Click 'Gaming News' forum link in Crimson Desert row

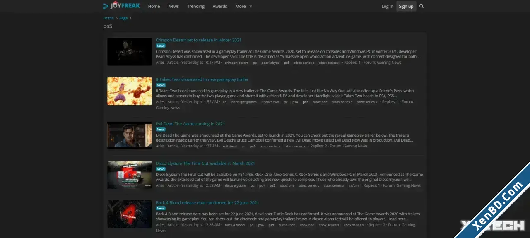click(389, 63)
